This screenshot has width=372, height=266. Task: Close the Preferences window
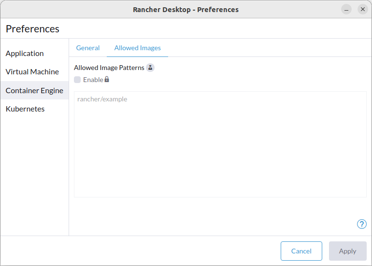[362, 10]
